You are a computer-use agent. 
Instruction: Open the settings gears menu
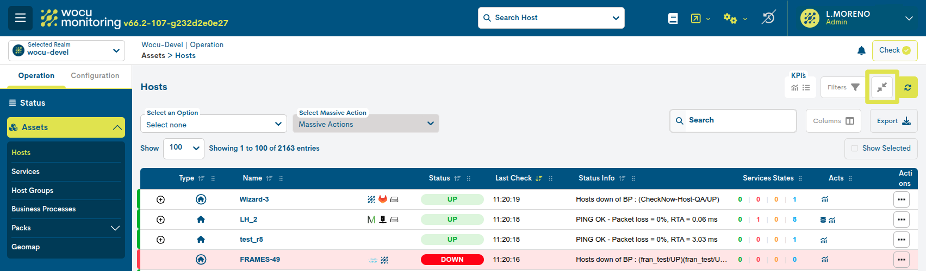(730, 18)
